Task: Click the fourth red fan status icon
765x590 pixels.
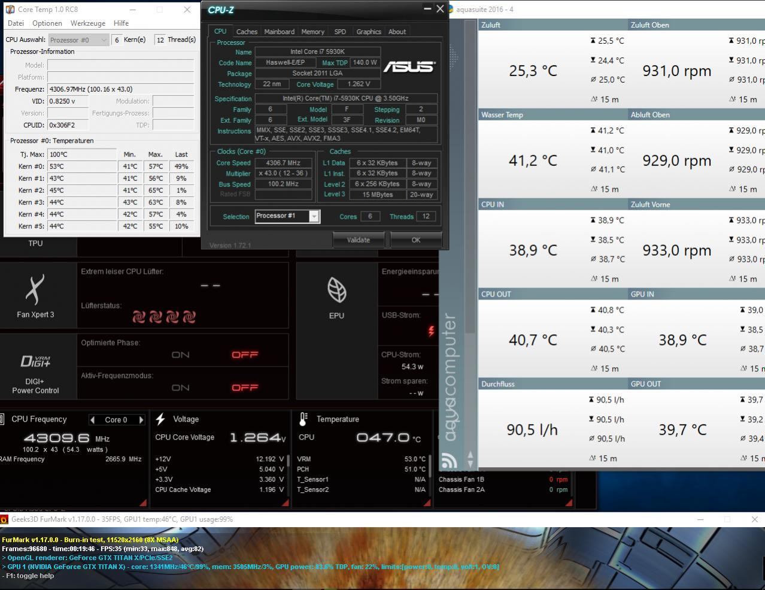Action: tap(190, 316)
